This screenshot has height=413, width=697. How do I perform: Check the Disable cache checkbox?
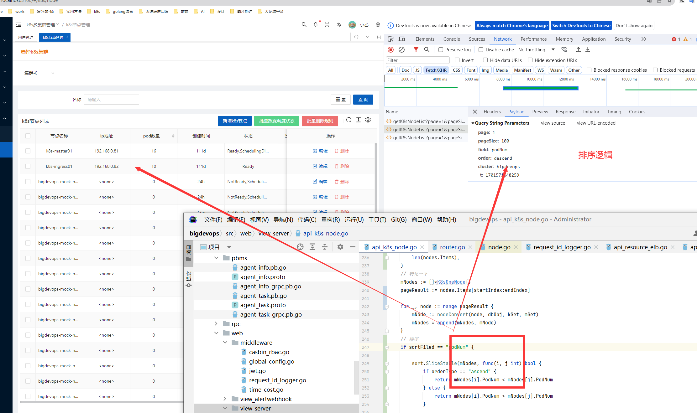481,50
